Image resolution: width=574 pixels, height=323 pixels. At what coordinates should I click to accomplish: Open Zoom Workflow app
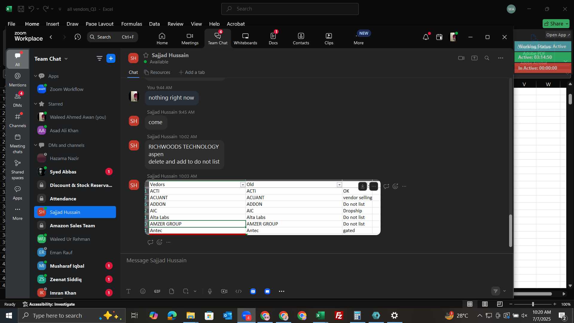[75, 89]
